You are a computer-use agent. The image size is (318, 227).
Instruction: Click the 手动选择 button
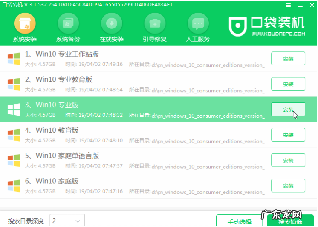(x=239, y=221)
